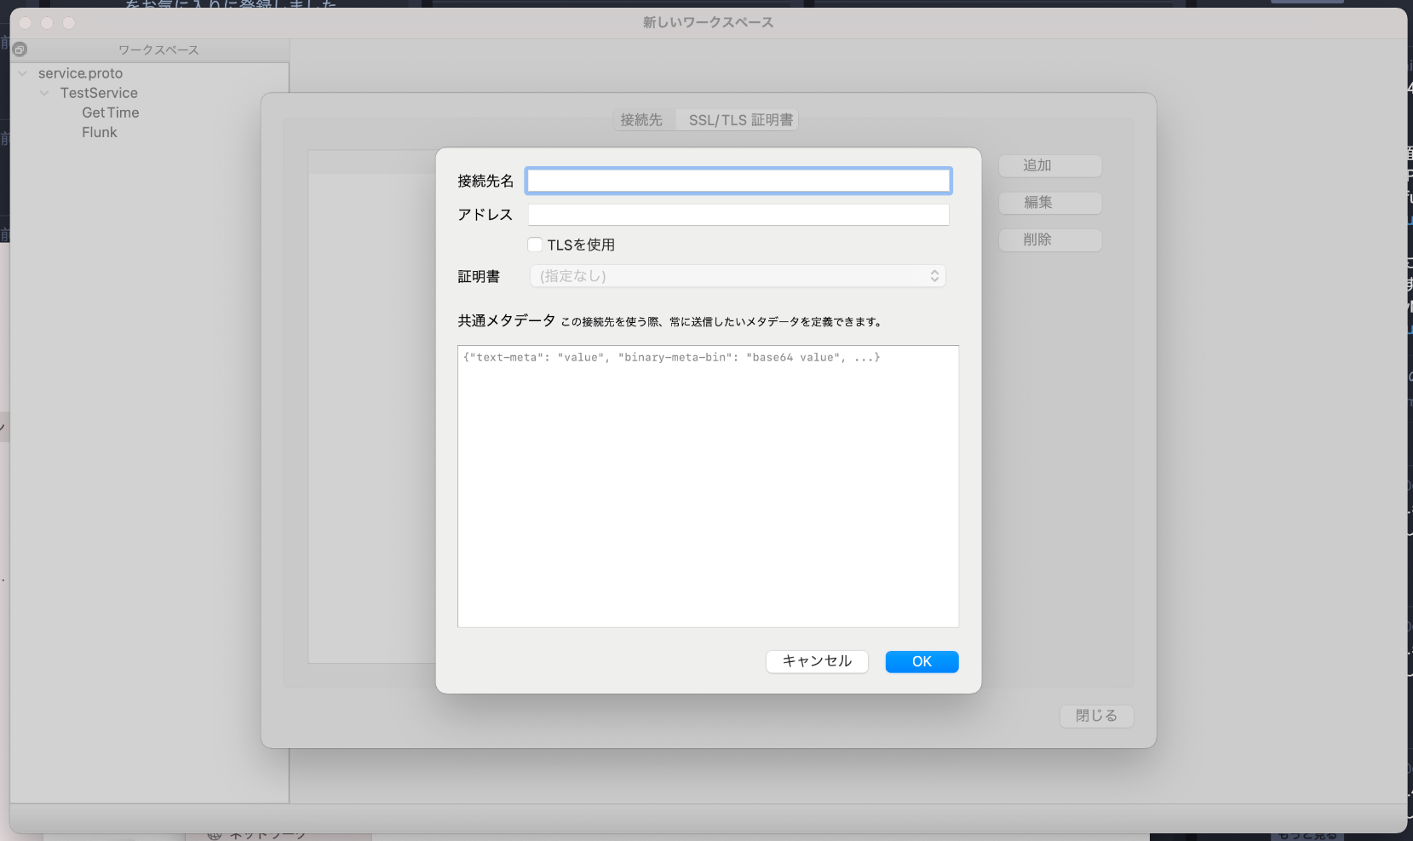Image resolution: width=1413 pixels, height=841 pixels.
Task: Switch to the 接続先 tab
Action: (641, 120)
